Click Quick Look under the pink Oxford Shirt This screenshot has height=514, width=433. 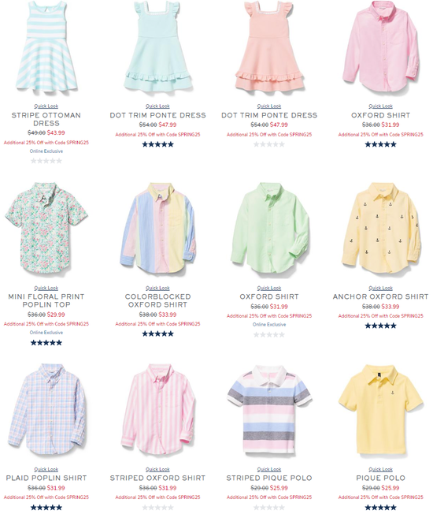pyautogui.click(x=380, y=106)
